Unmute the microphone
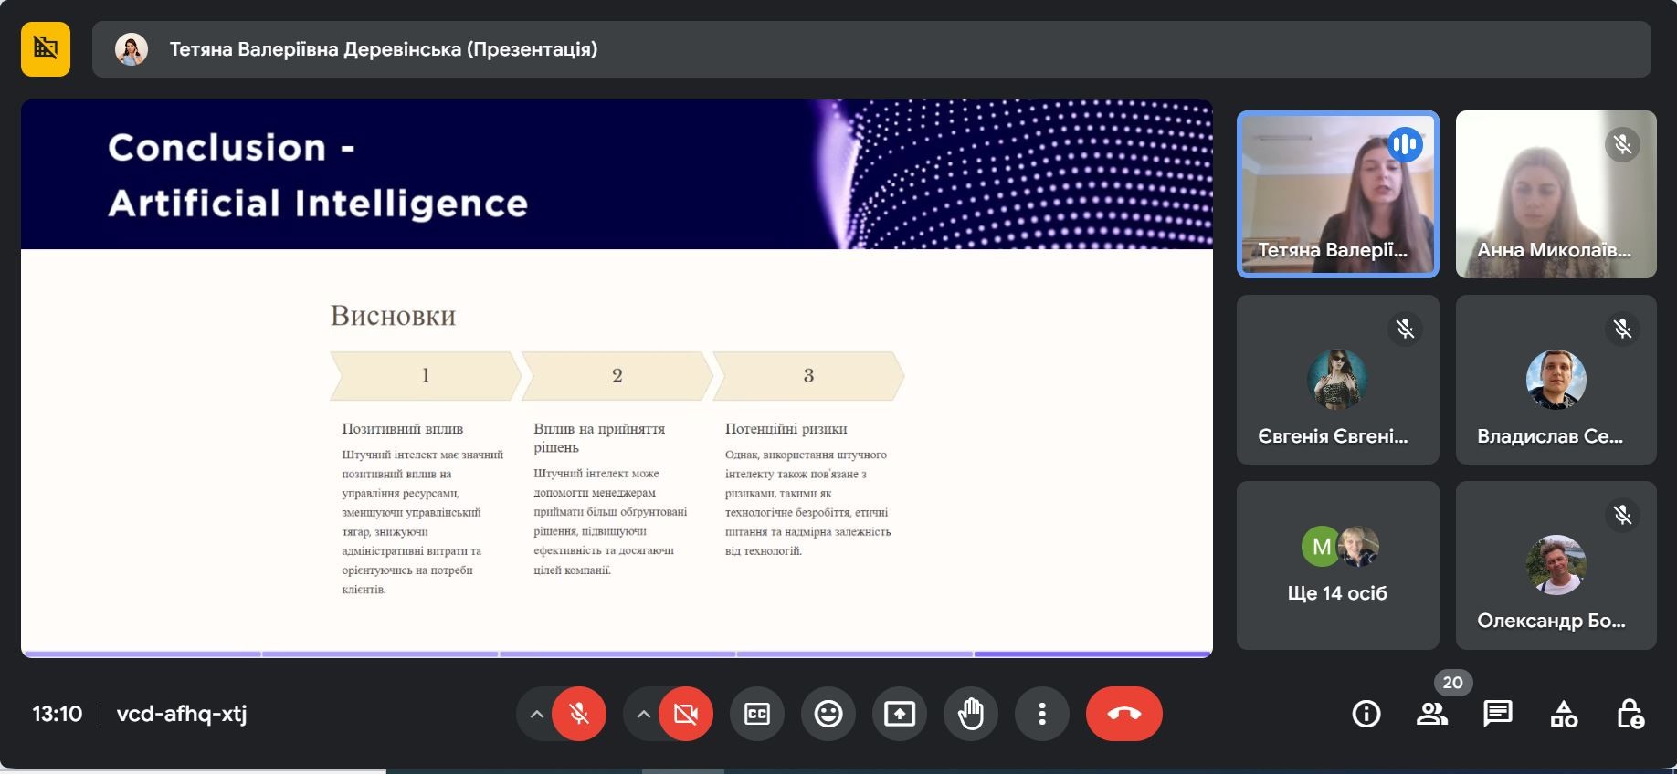The height and width of the screenshot is (774, 1677). pyautogui.click(x=579, y=714)
